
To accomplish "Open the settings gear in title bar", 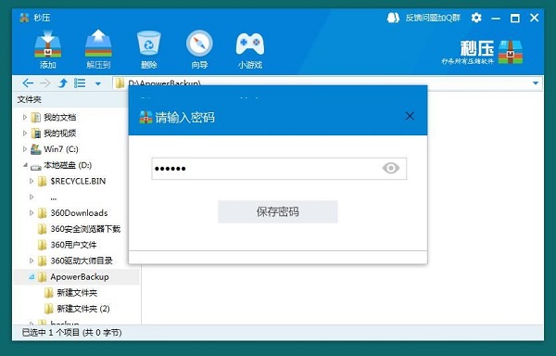I will [476, 18].
